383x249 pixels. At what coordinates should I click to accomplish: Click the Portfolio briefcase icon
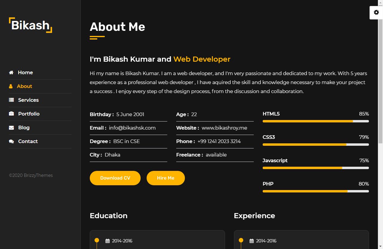[x=11, y=114]
